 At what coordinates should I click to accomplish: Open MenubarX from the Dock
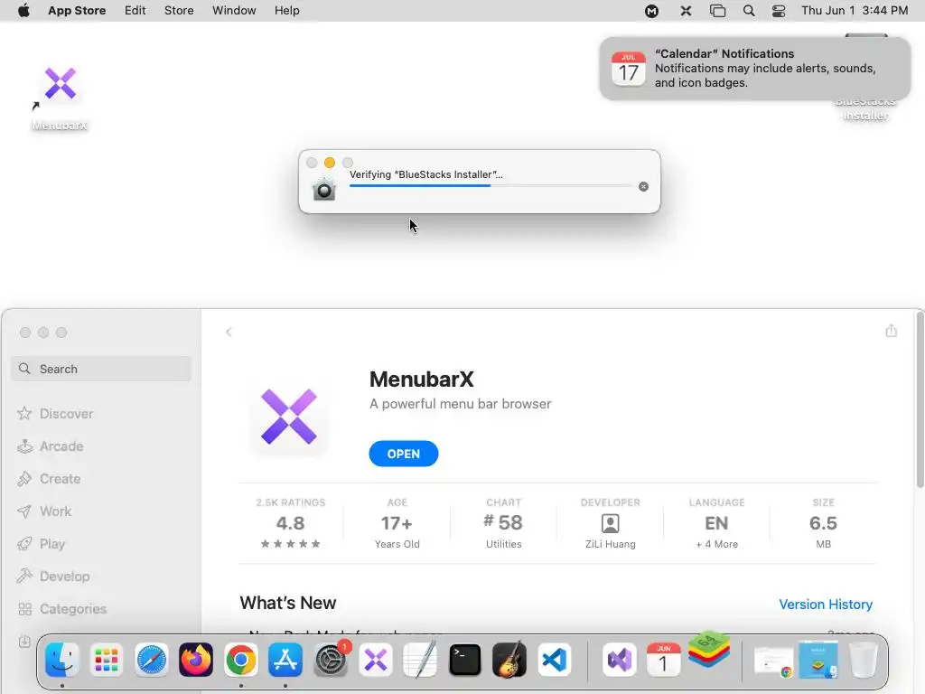375,660
